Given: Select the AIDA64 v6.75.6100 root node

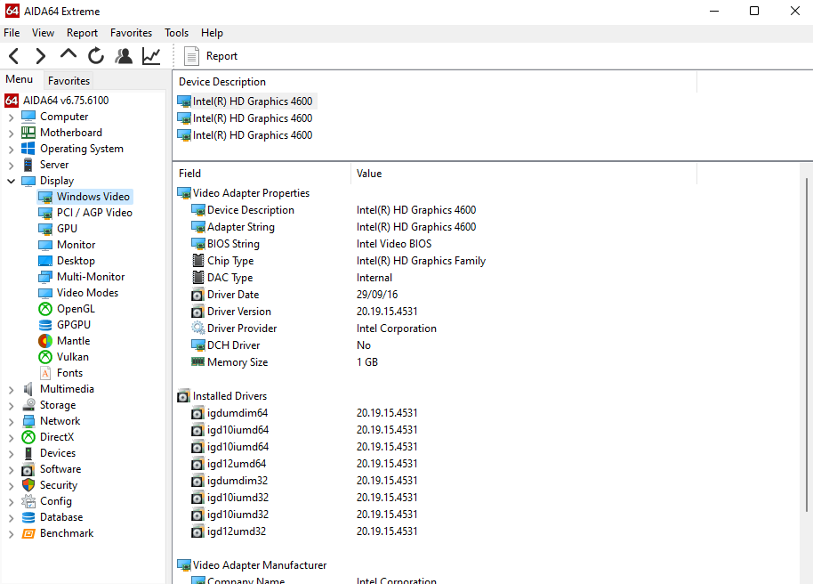Looking at the screenshot, I should click(66, 101).
